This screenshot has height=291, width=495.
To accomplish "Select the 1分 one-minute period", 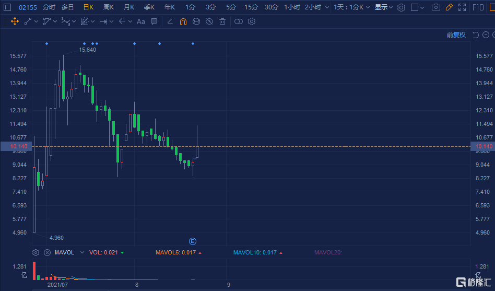I will (x=190, y=7).
